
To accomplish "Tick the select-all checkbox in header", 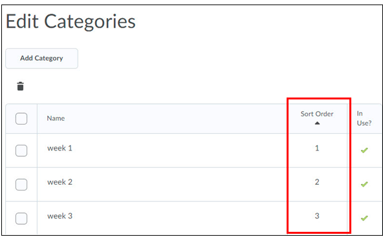I will (x=21, y=119).
